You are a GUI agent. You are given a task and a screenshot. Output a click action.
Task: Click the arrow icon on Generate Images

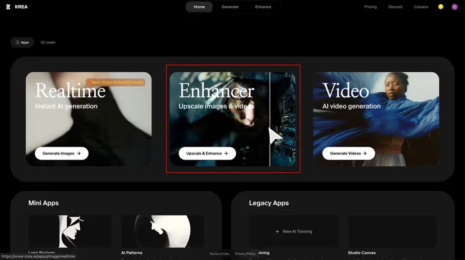tap(79, 154)
